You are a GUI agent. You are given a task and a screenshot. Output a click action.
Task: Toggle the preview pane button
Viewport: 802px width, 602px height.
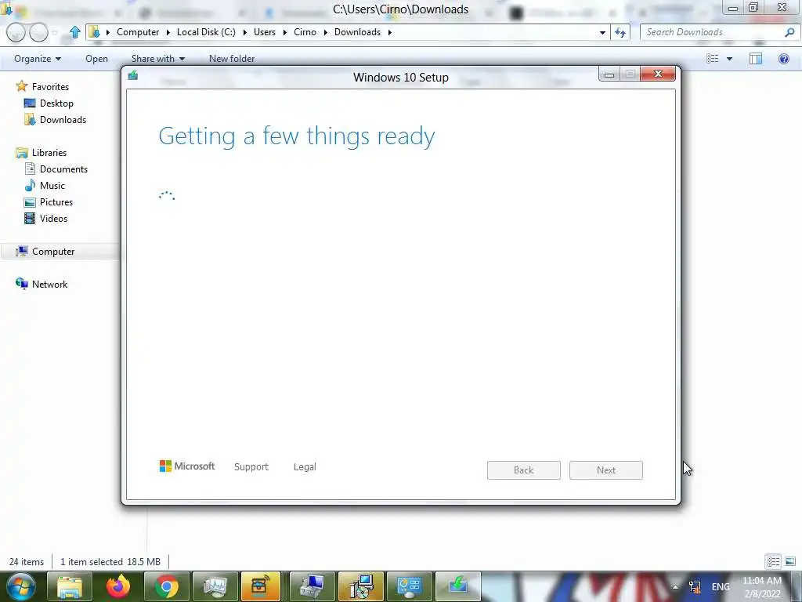(x=756, y=58)
